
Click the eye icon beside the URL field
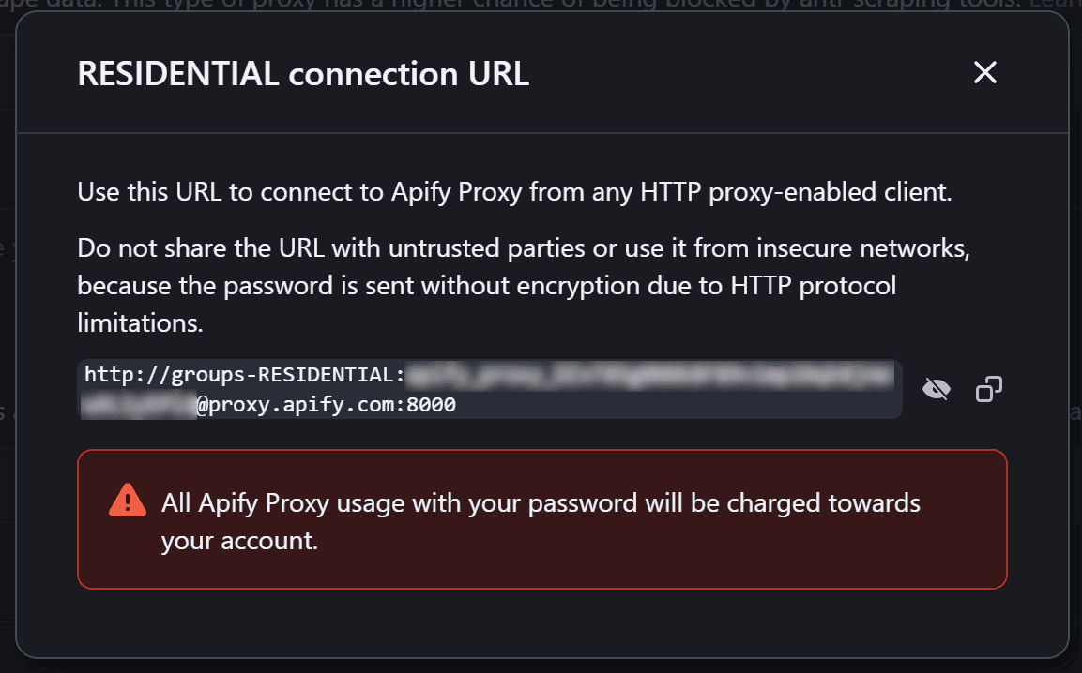936,388
